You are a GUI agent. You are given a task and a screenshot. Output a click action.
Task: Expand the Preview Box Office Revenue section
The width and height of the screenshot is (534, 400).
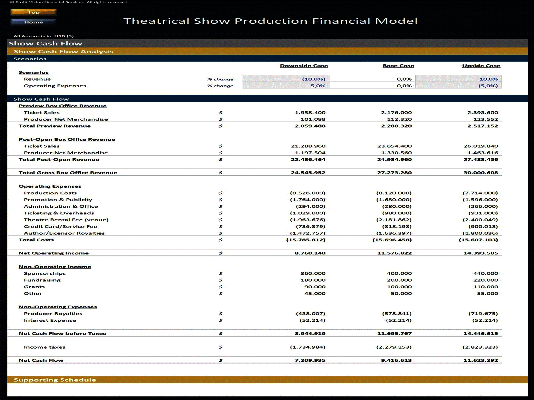[62, 106]
